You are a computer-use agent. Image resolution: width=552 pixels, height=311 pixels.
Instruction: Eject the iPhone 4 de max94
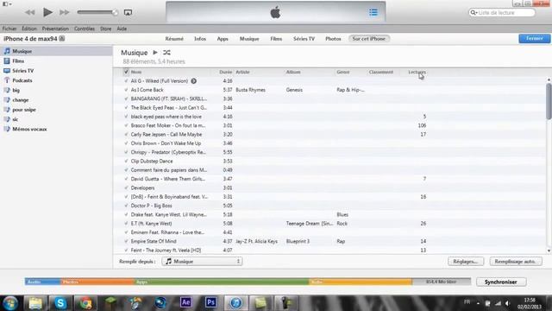62,39
